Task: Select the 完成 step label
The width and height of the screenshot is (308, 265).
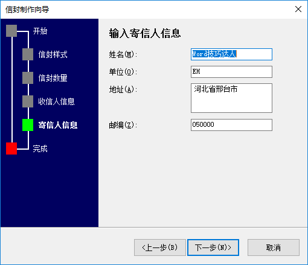Action: click(40, 148)
